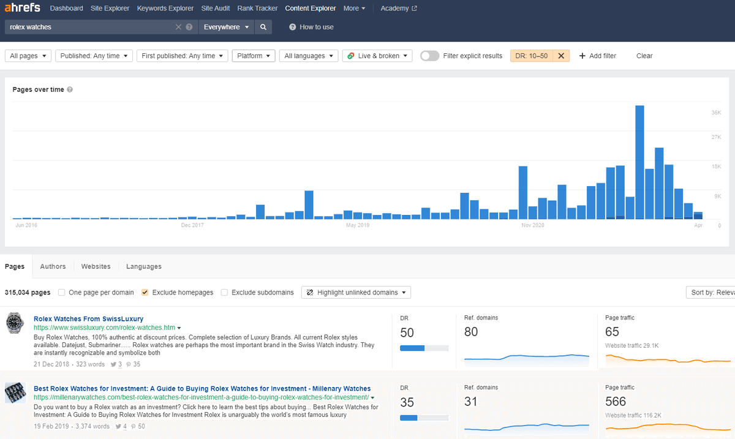
Task: Switch to the Websites tab
Action: [x=96, y=266]
